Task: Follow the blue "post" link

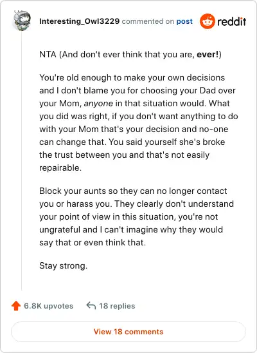Action: click(184, 21)
